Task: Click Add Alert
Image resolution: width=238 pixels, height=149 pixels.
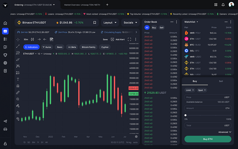Action: tap(118, 39)
